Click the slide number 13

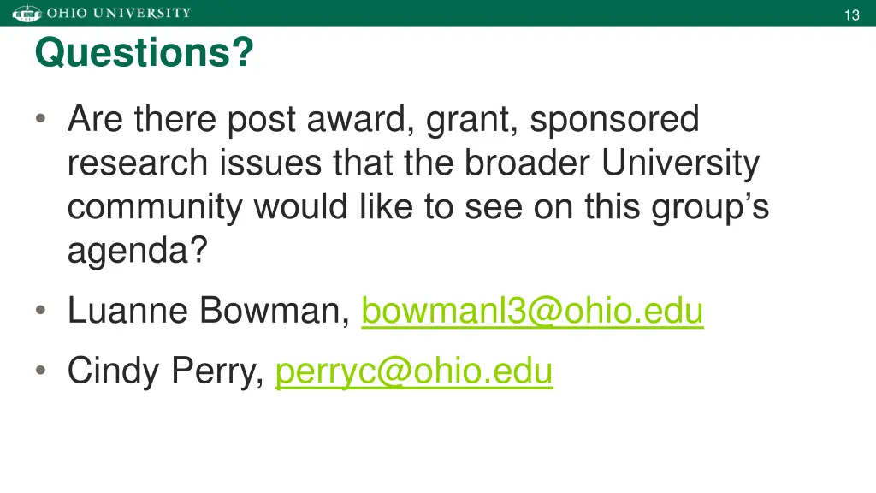point(851,15)
